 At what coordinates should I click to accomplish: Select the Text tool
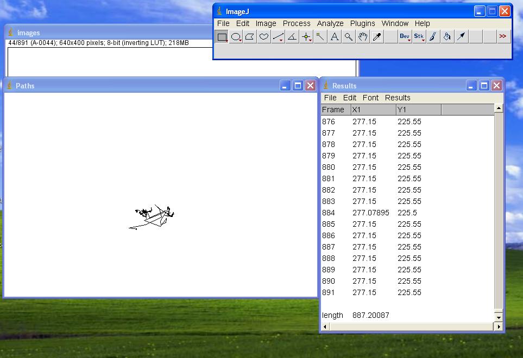click(x=334, y=37)
